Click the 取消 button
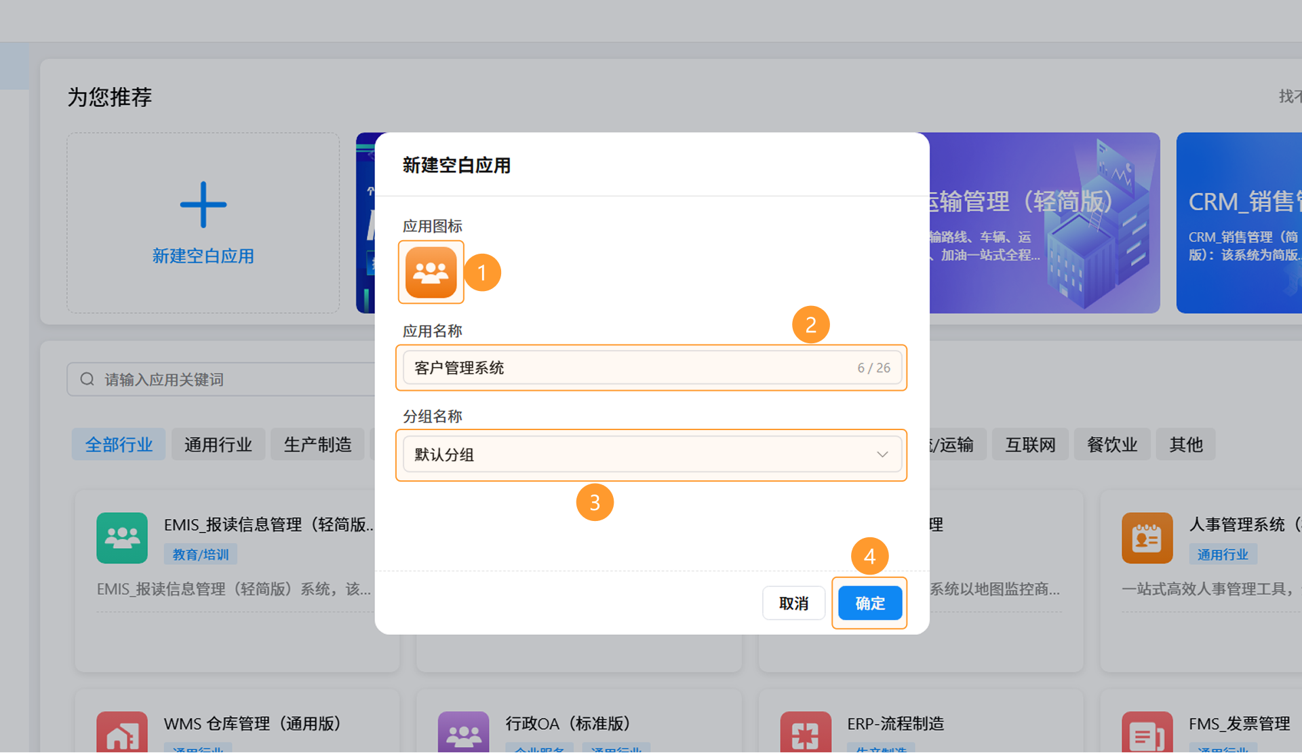Screen dimensions: 1302x753 coord(793,603)
